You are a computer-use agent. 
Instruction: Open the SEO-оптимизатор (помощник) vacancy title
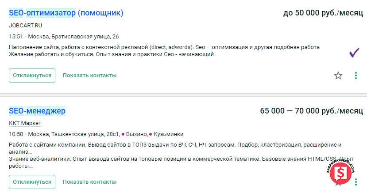coord(66,13)
